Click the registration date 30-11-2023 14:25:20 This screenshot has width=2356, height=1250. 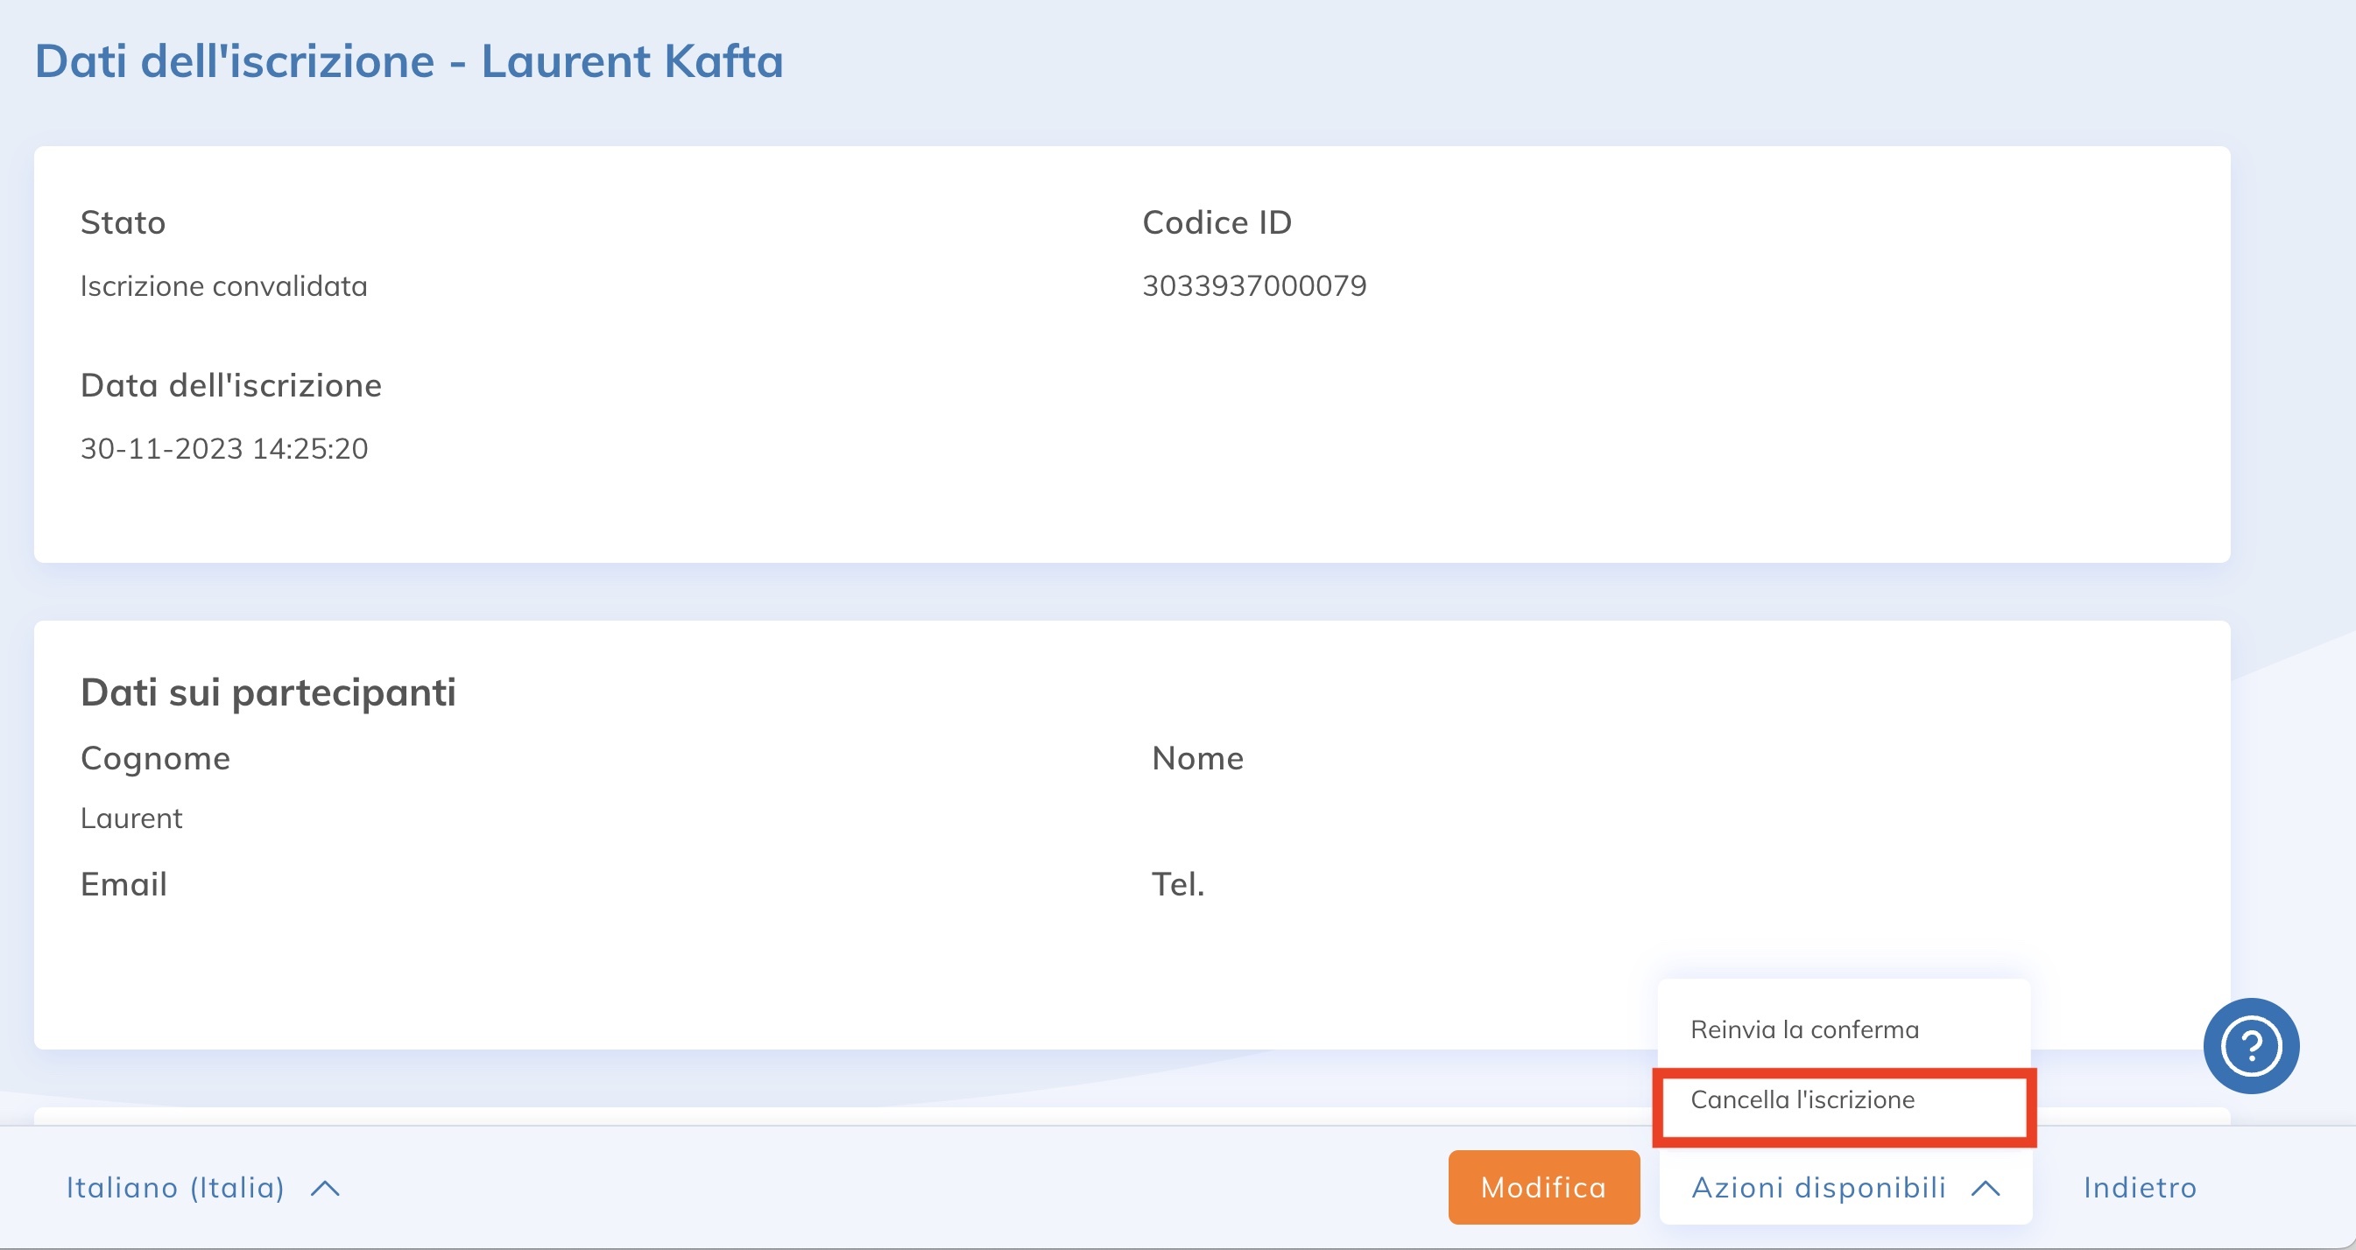pos(224,449)
